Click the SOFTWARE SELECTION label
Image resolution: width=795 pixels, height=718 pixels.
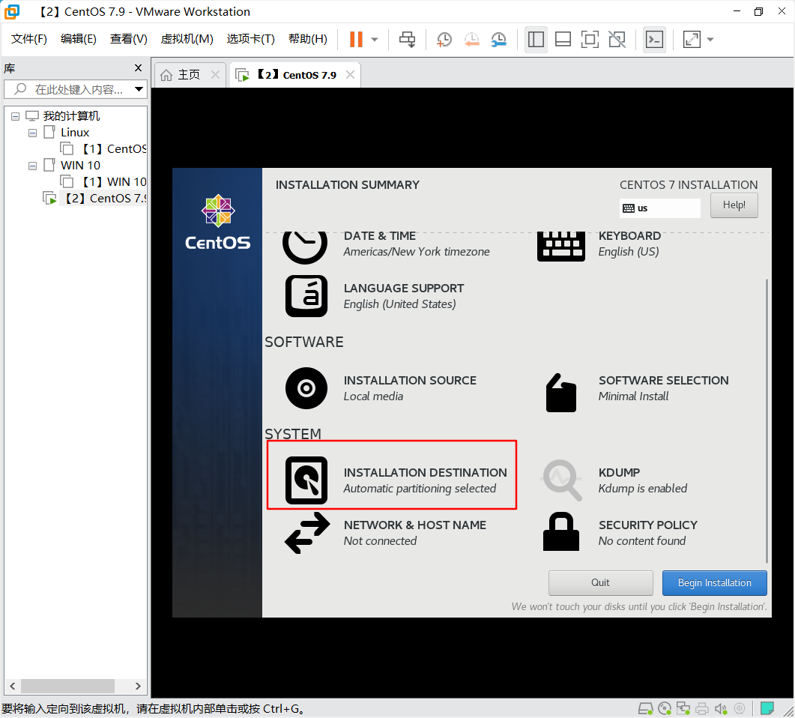664,381
